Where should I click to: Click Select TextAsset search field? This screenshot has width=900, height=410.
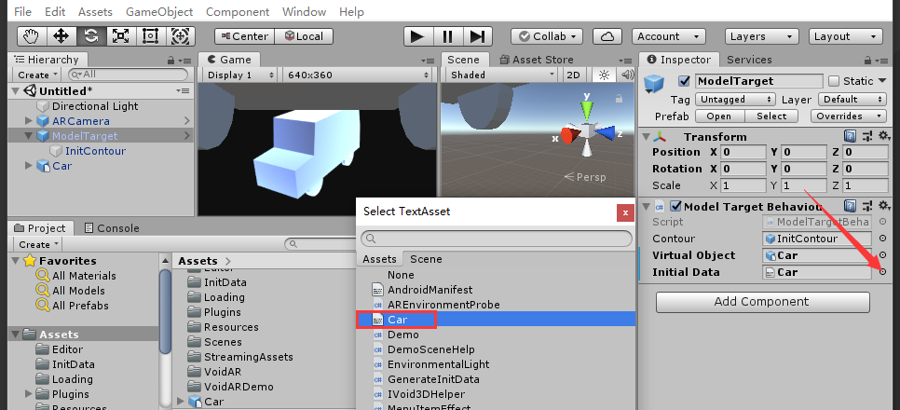coord(496,239)
